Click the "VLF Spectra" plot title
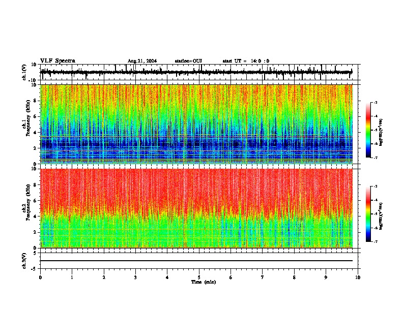The width and height of the screenshot is (403, 311). [x=57, y=61]
